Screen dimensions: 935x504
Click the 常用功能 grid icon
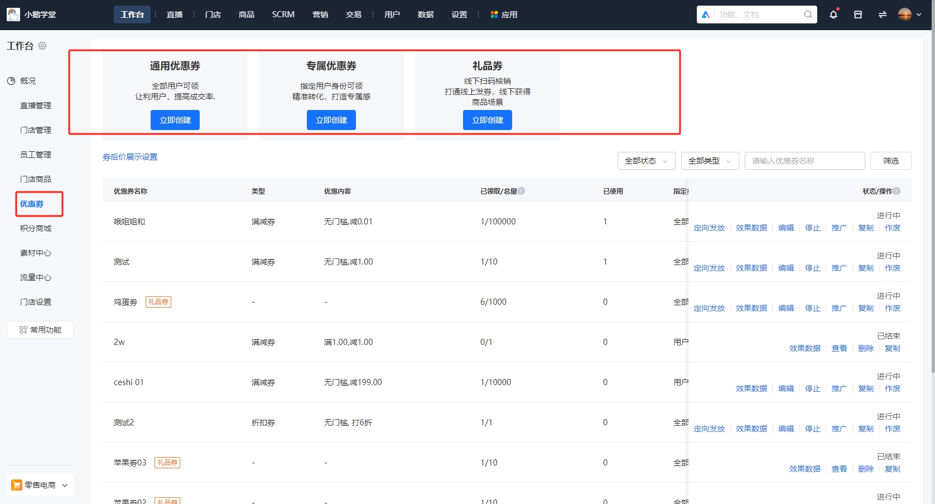point(23,329)
